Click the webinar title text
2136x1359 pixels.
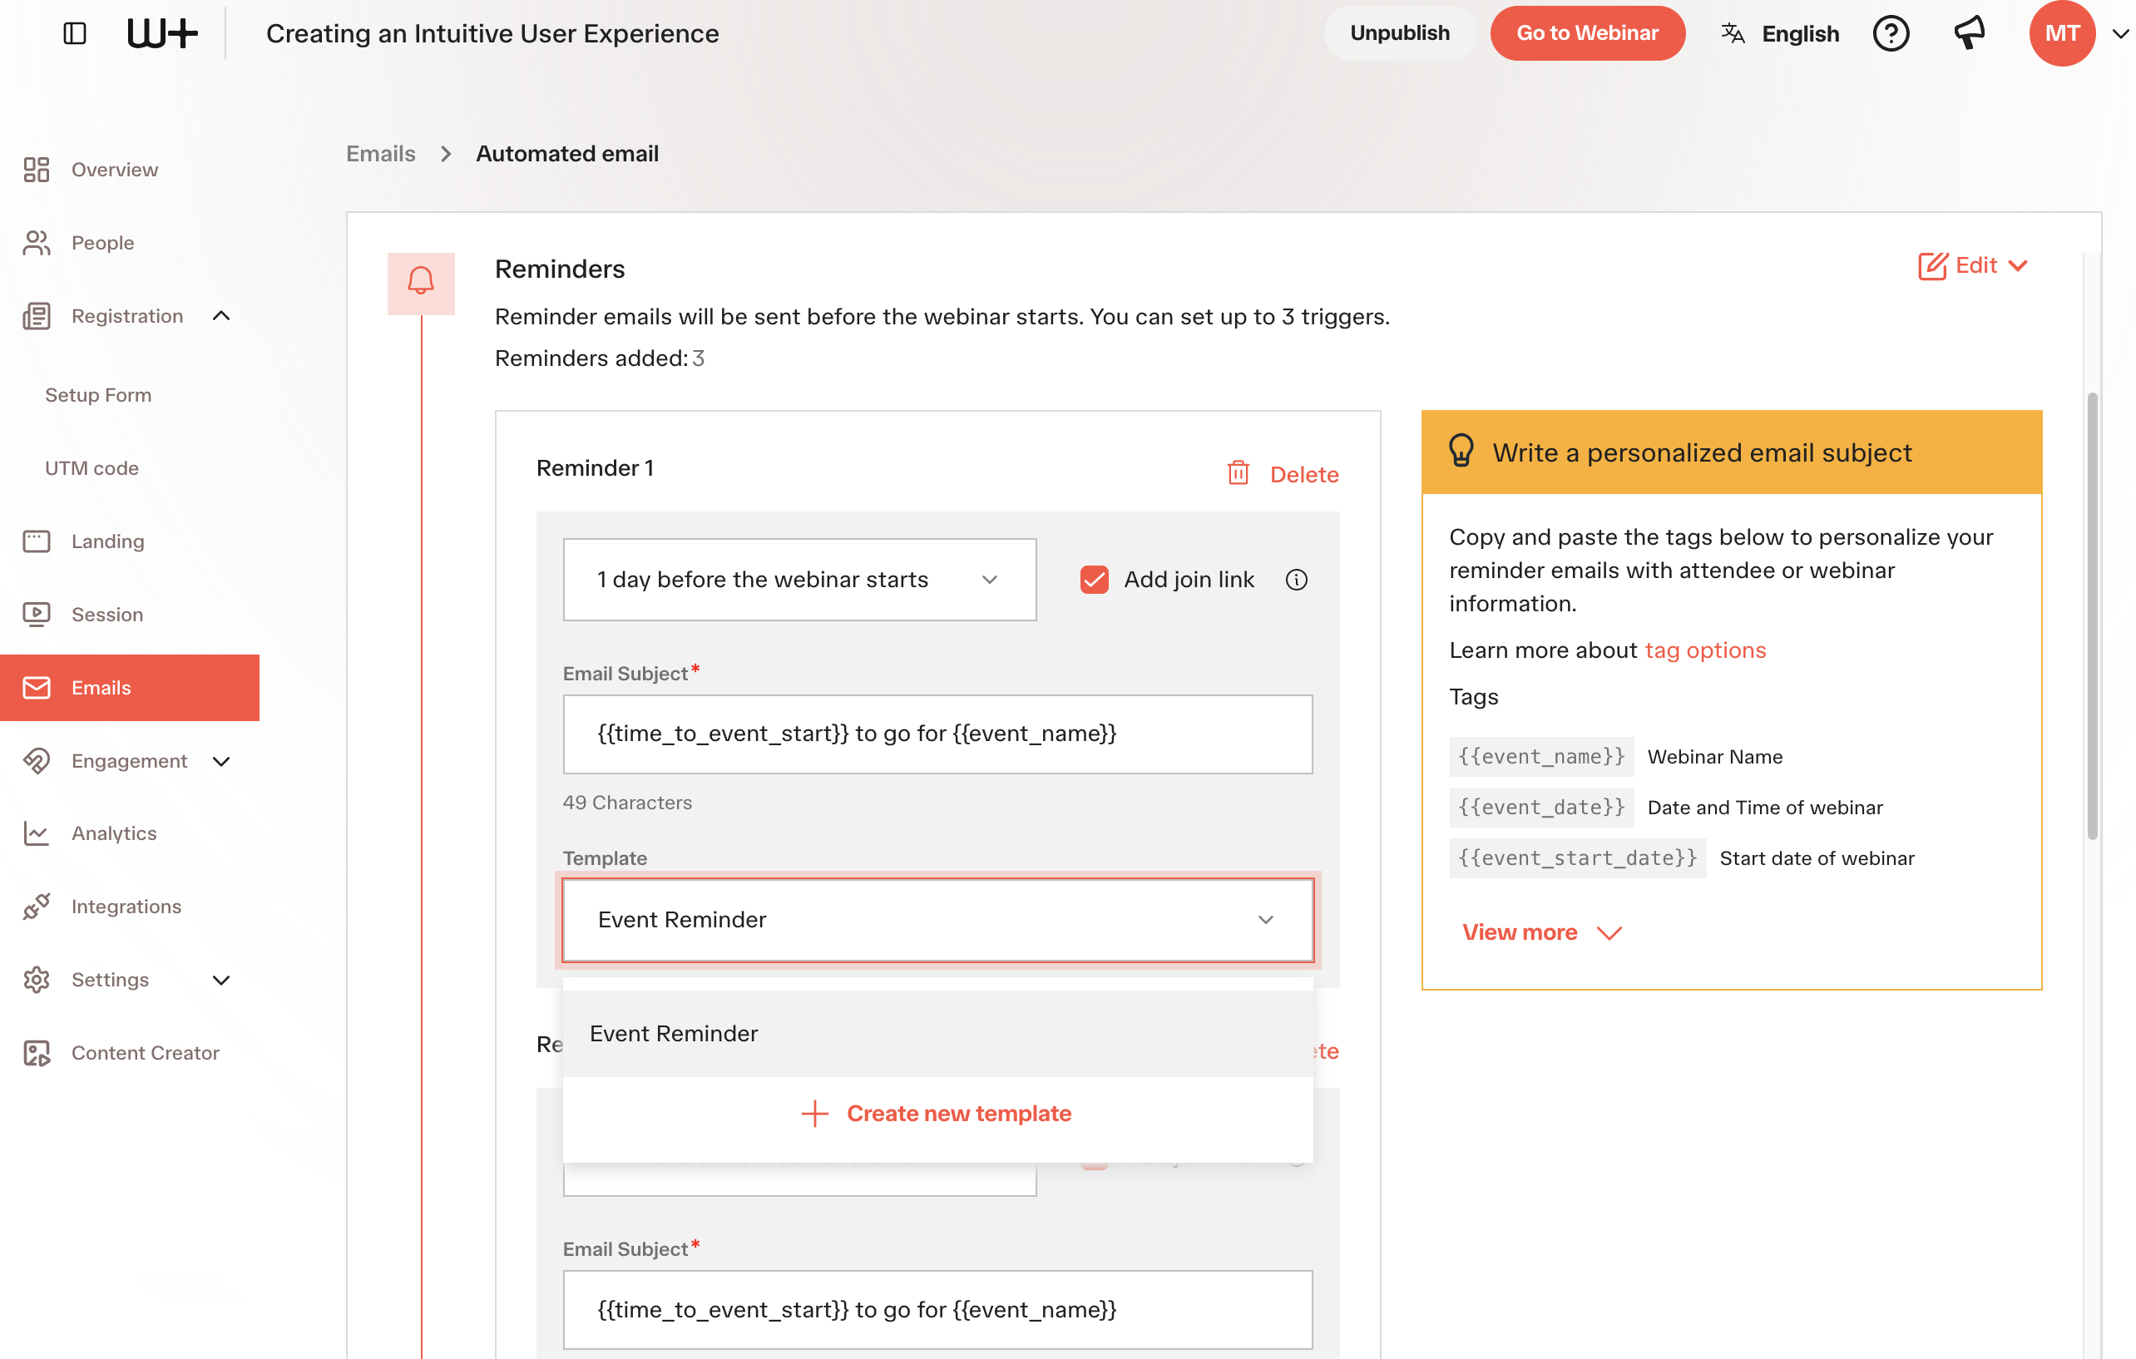[x=492, y=34]
